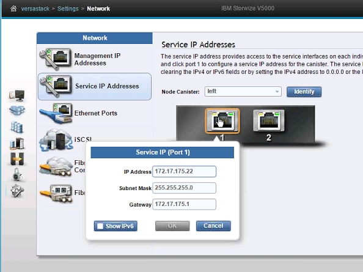The image size is (363, 272).
Task: Cancel the Service IP dialog
Action: click(x=213, y=226)
